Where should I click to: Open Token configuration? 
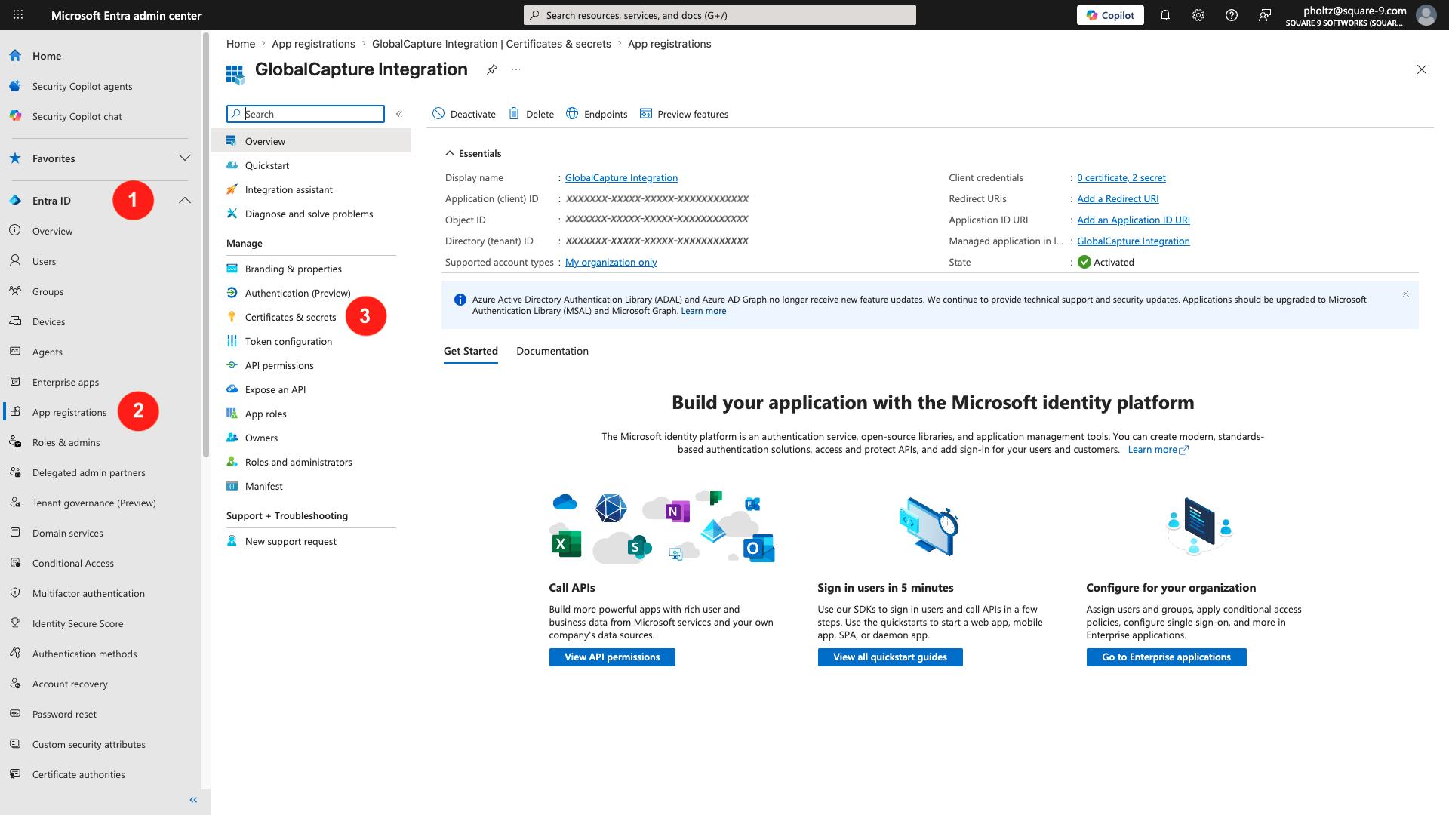[288, 341]
